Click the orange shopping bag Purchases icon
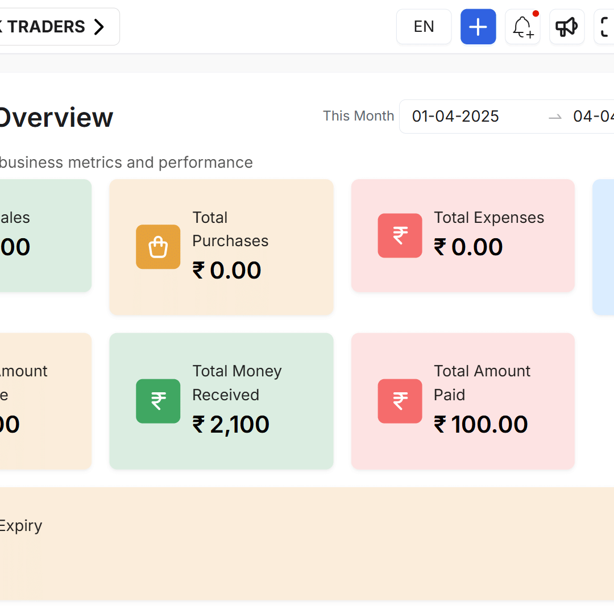614x614 pixels. [x=158, y=247]
